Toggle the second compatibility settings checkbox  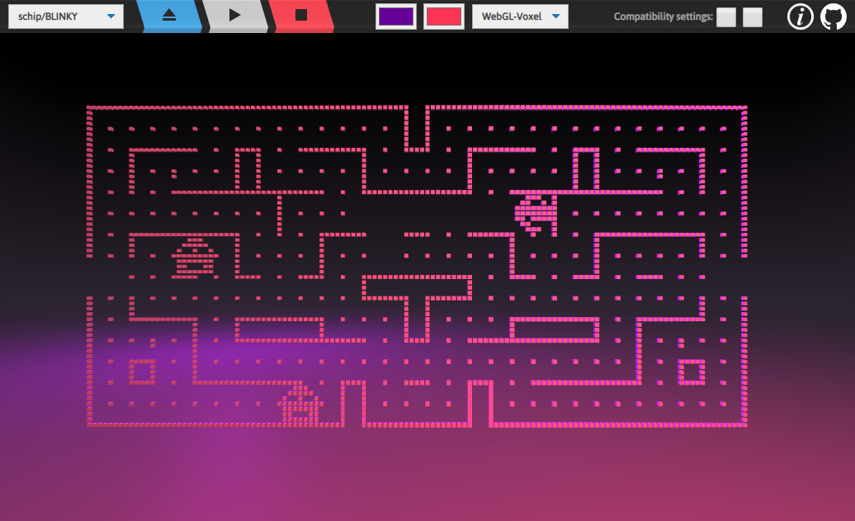tap(753, 17)
